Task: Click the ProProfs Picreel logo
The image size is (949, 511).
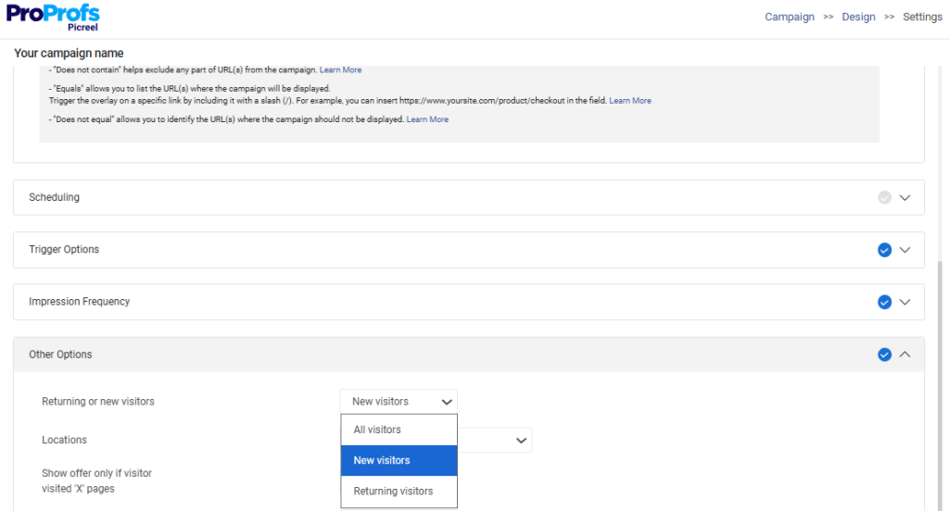Action: click(53, 18)
